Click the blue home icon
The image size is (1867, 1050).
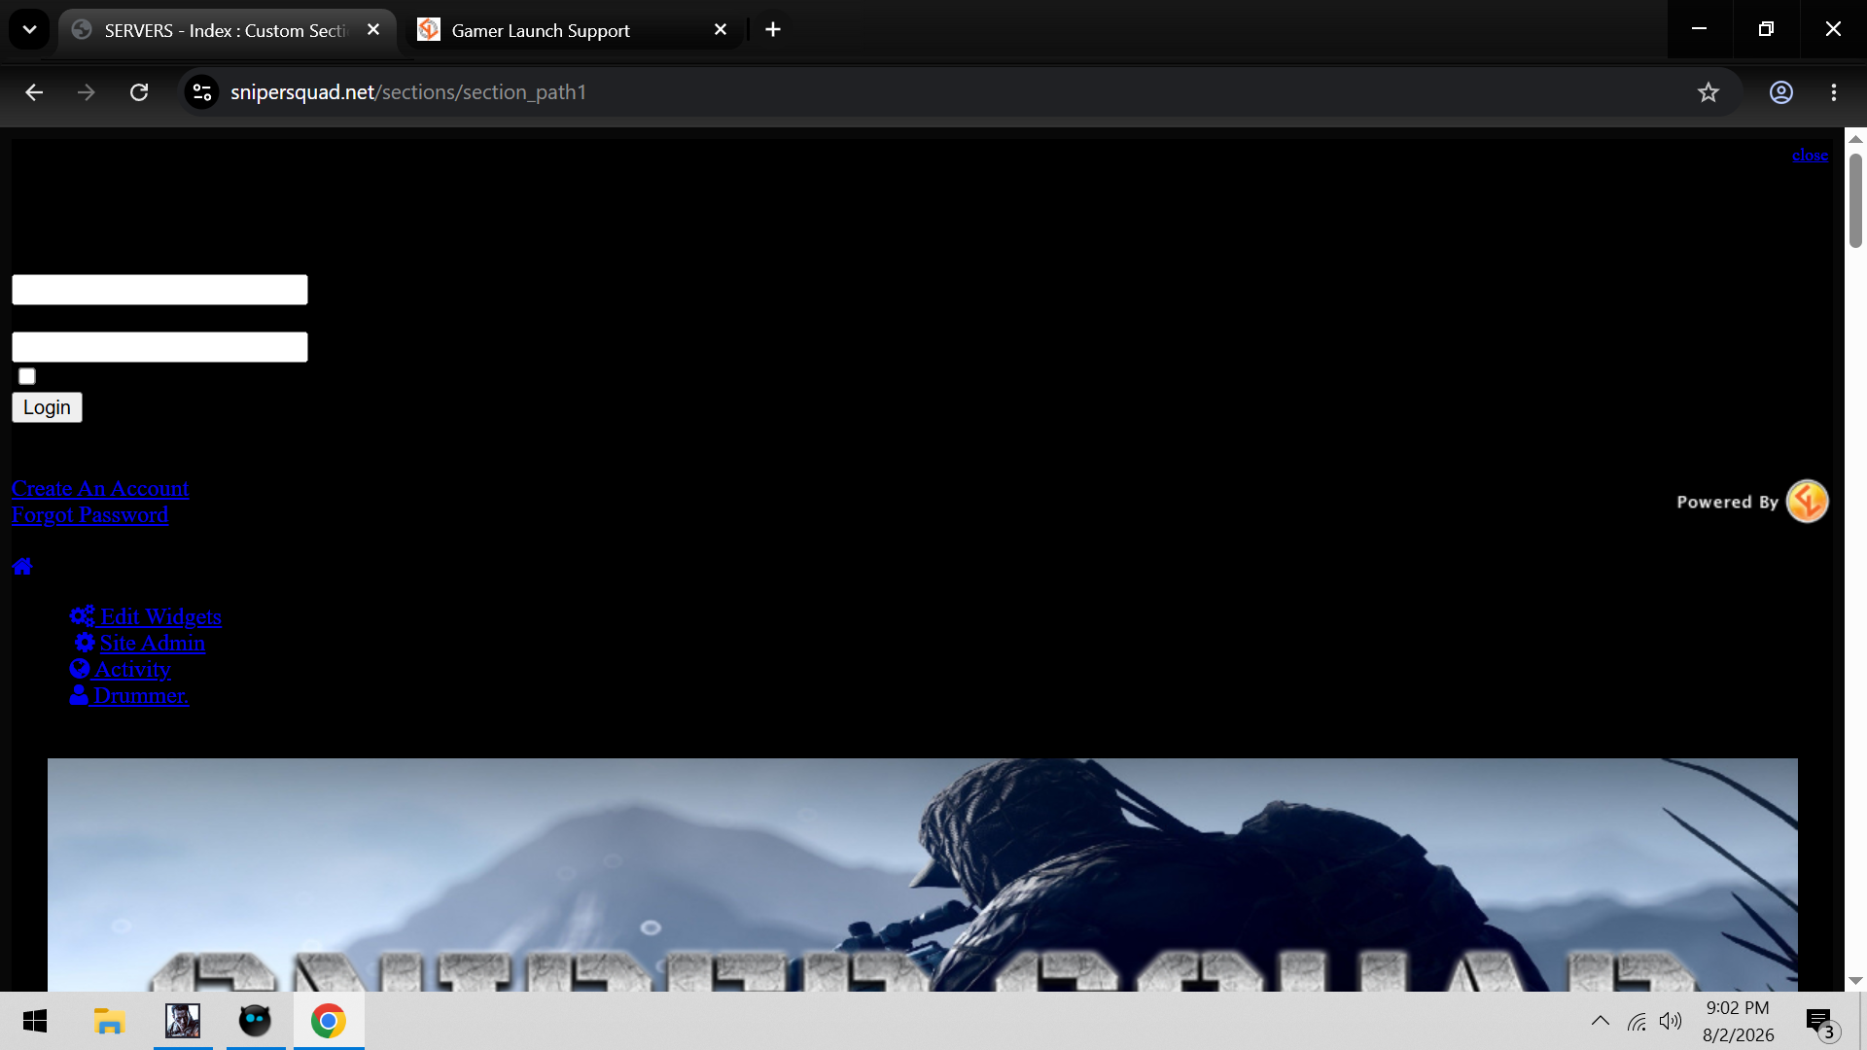pyautogui.click(x=22, y=566)
